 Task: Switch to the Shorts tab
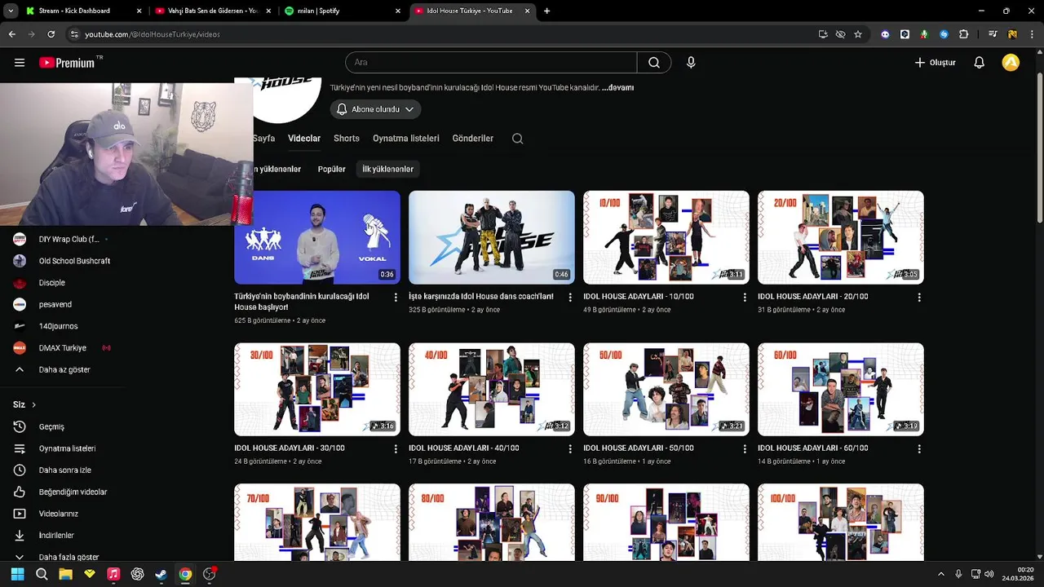[347, 139]
